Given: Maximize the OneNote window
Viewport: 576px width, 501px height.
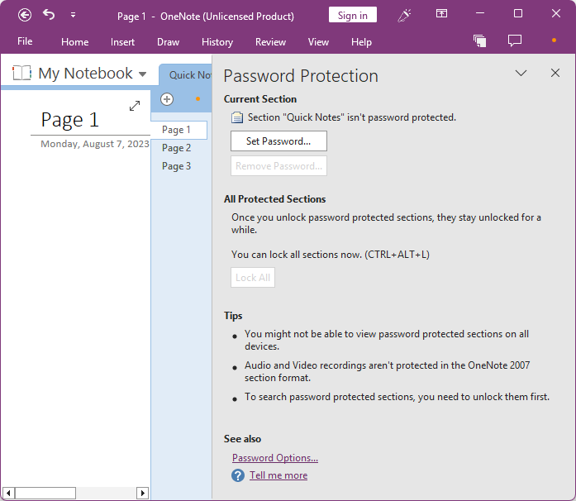Looking at the screenshot, I should (518, 13).
